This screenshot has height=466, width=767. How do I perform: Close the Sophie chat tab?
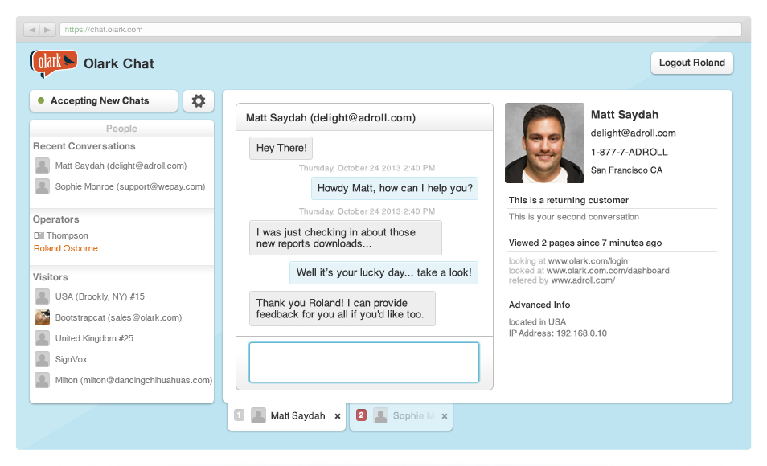pyautogui.click(x=445, y=416)
